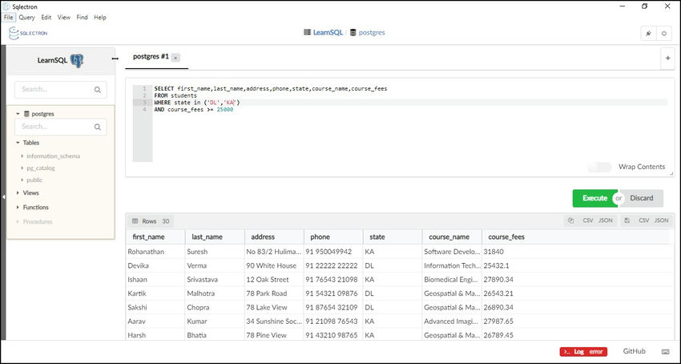Select the postgres #1 tab
This screenshot has width=681, height=364.
coord(151,57)
